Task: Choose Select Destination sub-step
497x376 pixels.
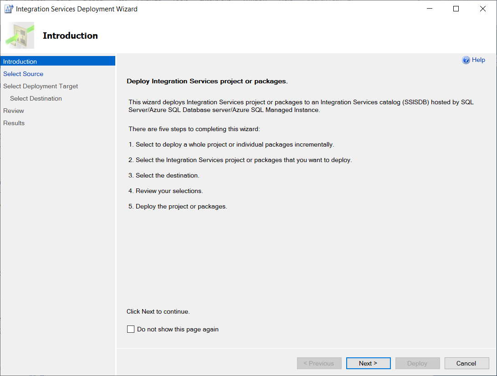Action: tap(36, 98)
